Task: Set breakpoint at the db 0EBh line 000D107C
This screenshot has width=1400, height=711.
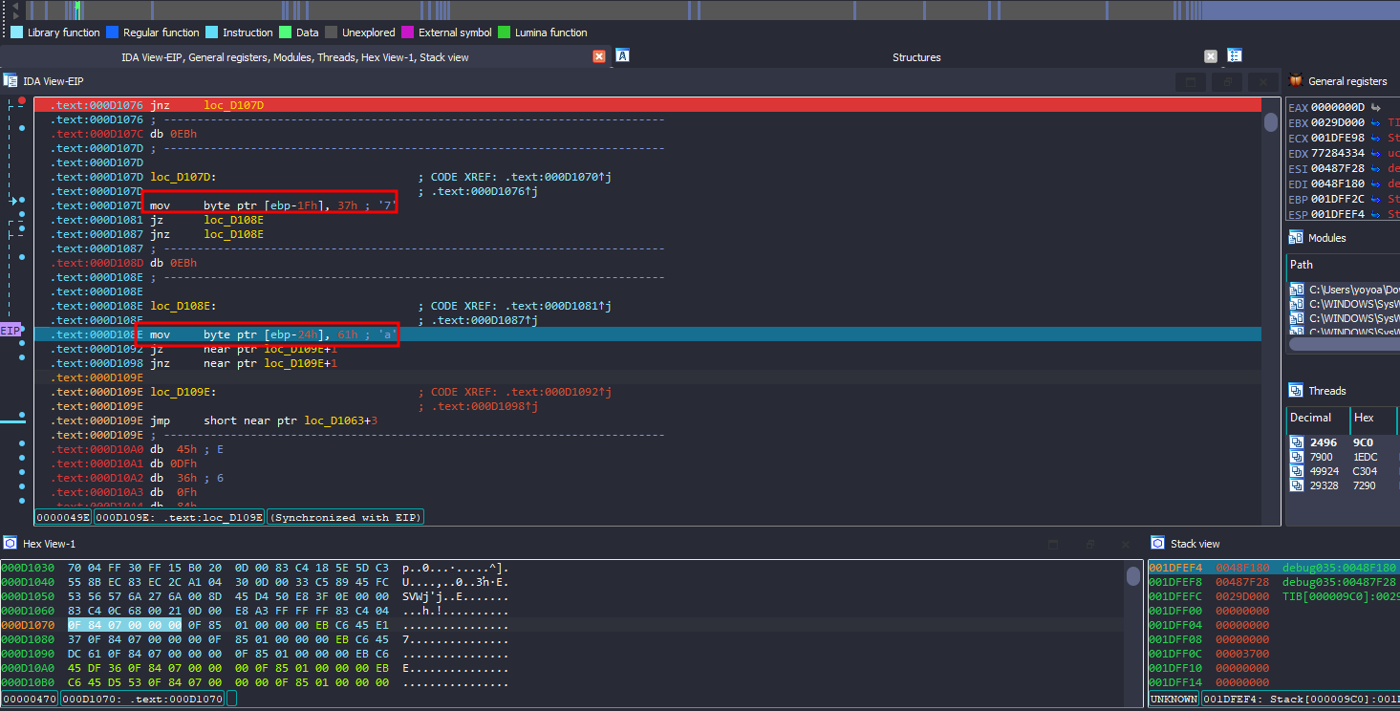Action: (22, 128)
